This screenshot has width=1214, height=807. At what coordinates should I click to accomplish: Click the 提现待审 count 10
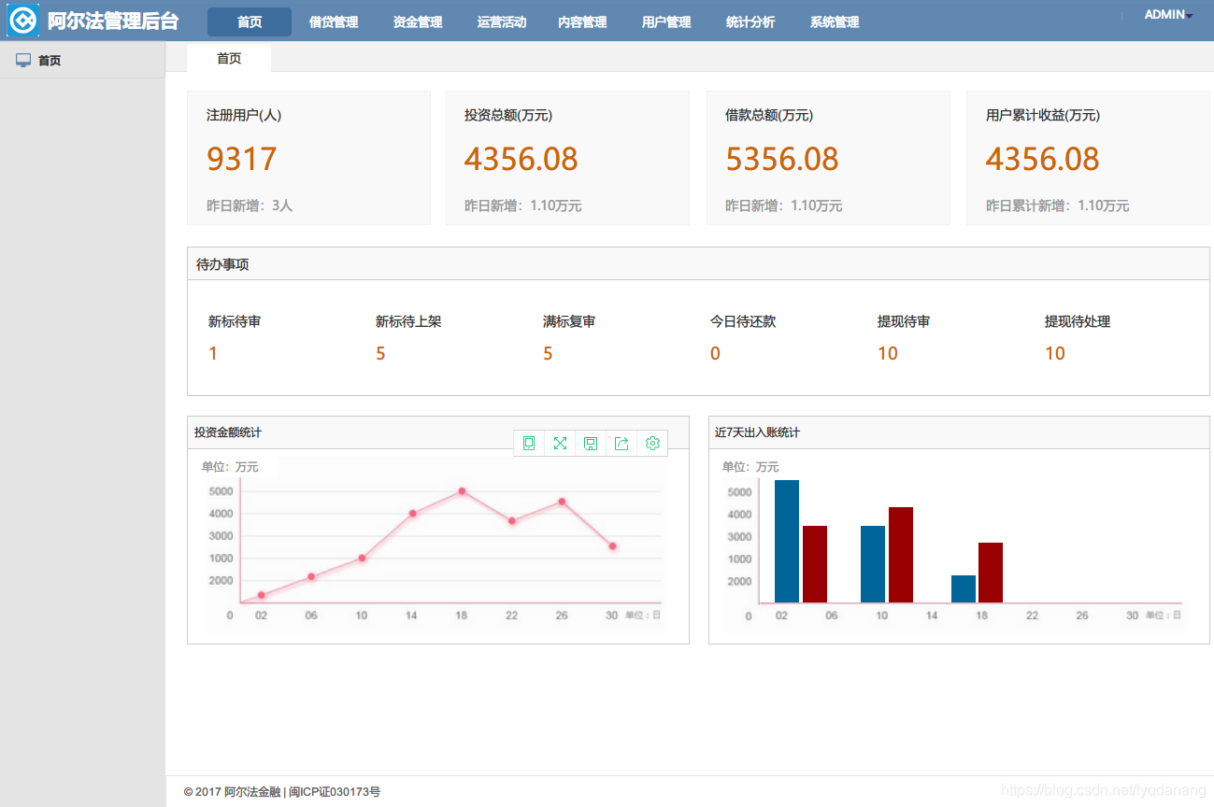(x=888, y=353)
